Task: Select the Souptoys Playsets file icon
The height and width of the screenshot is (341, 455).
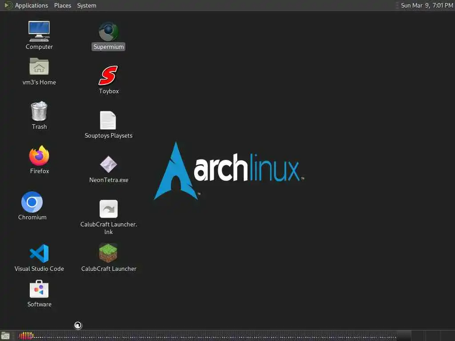Action: [x=108, y=120]
